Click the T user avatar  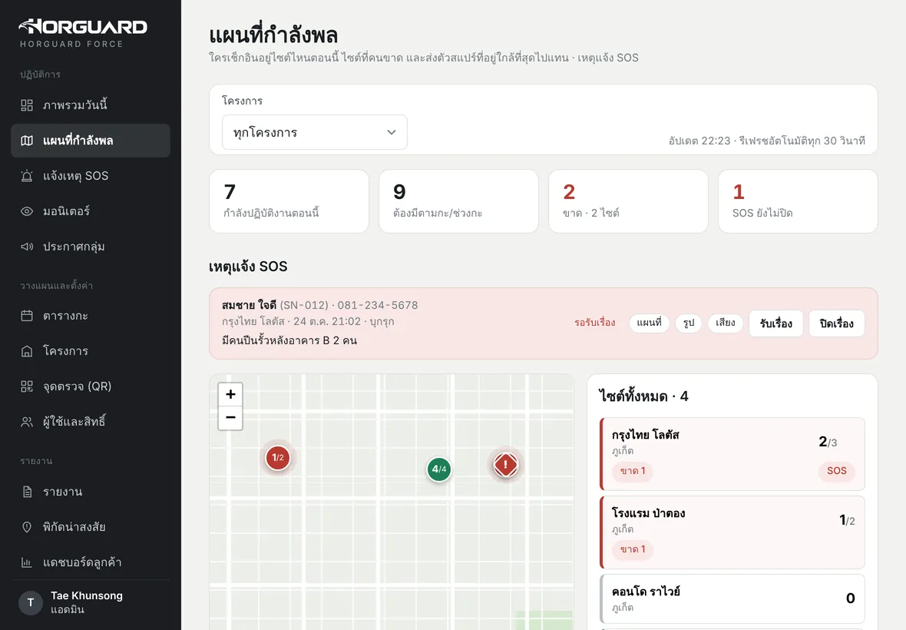(x=31, y=602)
